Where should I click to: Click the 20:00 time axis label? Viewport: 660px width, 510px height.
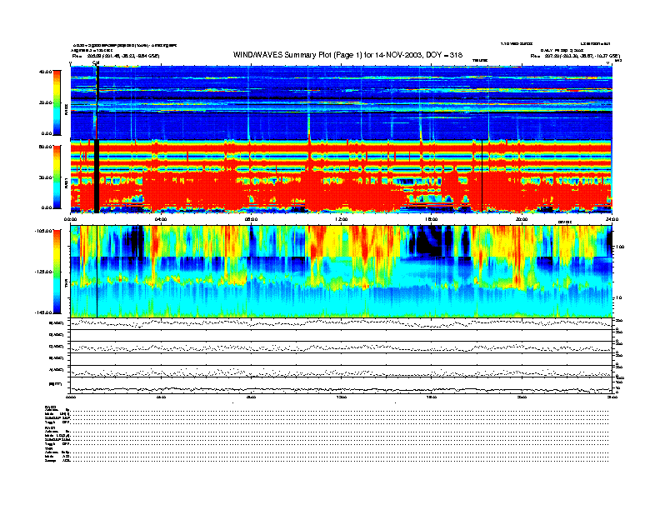[522, 219]
